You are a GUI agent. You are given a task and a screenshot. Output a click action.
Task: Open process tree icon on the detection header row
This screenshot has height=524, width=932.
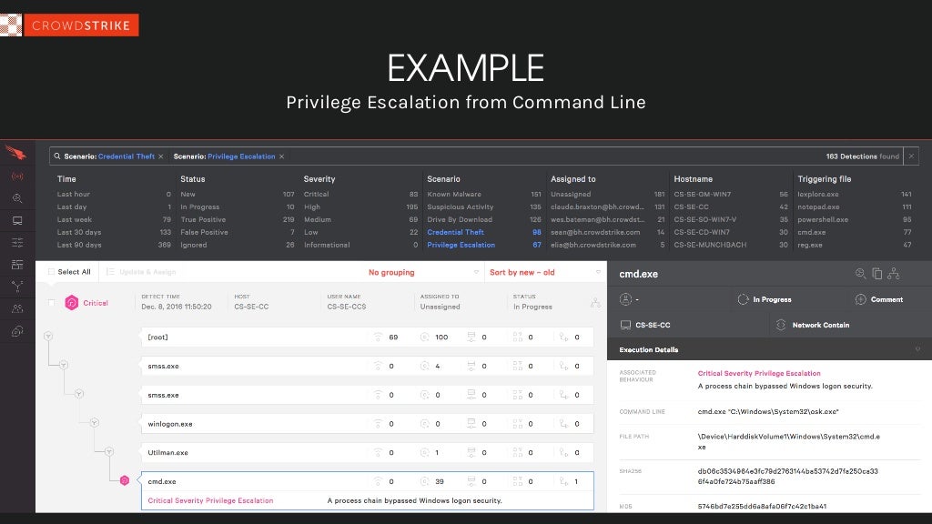point(595,302)
